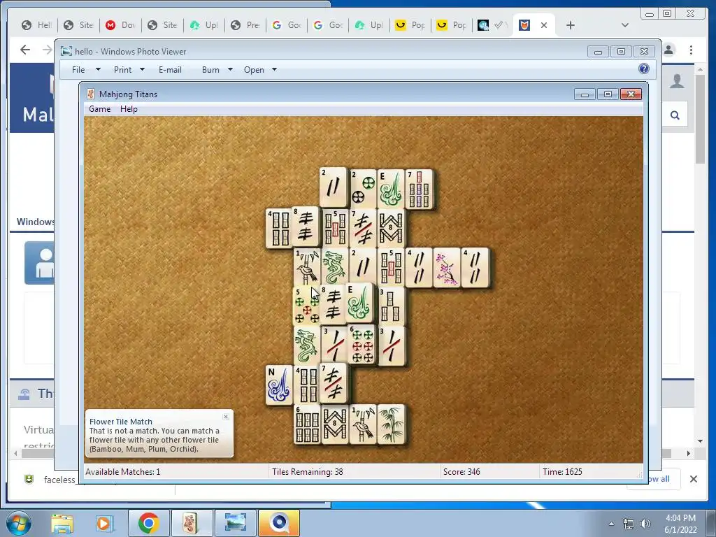716x537 pixels.
Task: Close the active Chrome tab
Action: pyautogui.click(x=544, y=25)
